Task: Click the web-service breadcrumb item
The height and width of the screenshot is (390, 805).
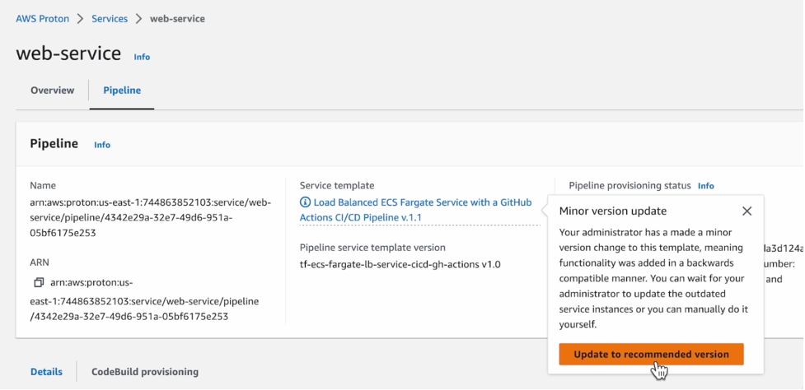Action: [177, 18]
